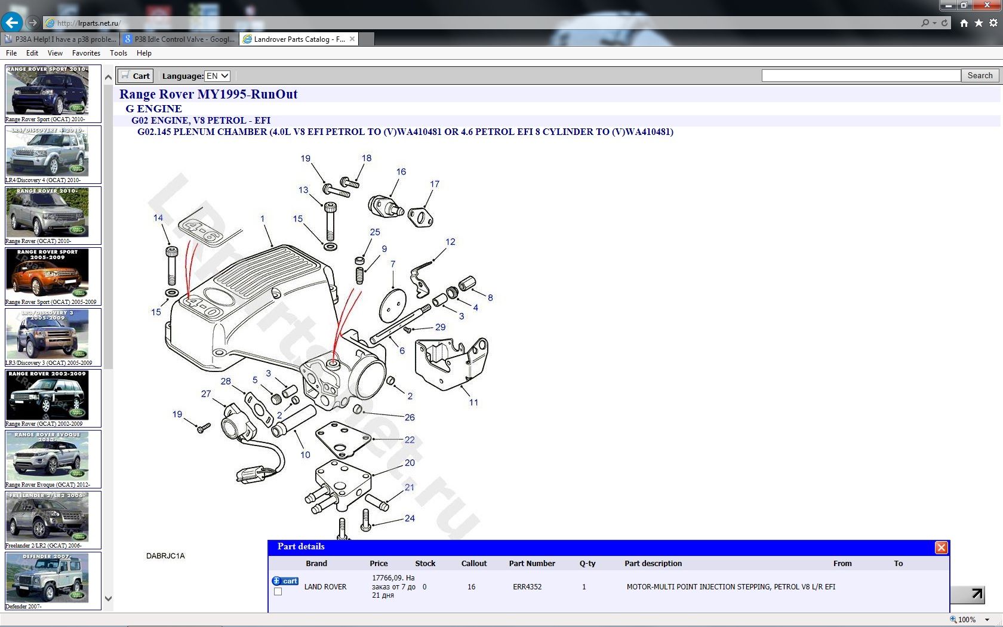Screen dimensions: 1003x627
Task: Click sidebar scrollbar up arrow
Action: click(x=108, y=77)
